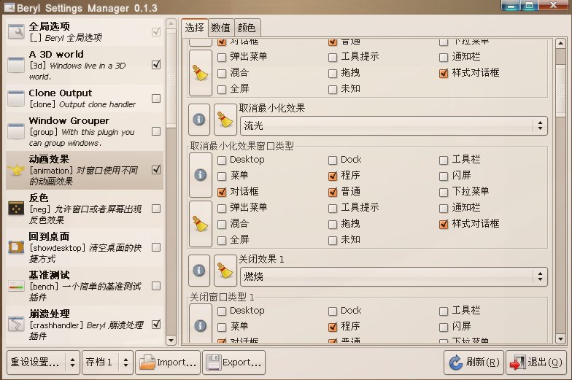
Task: Click the Export button
Action: pyautogui.click(x=233, y=362)
